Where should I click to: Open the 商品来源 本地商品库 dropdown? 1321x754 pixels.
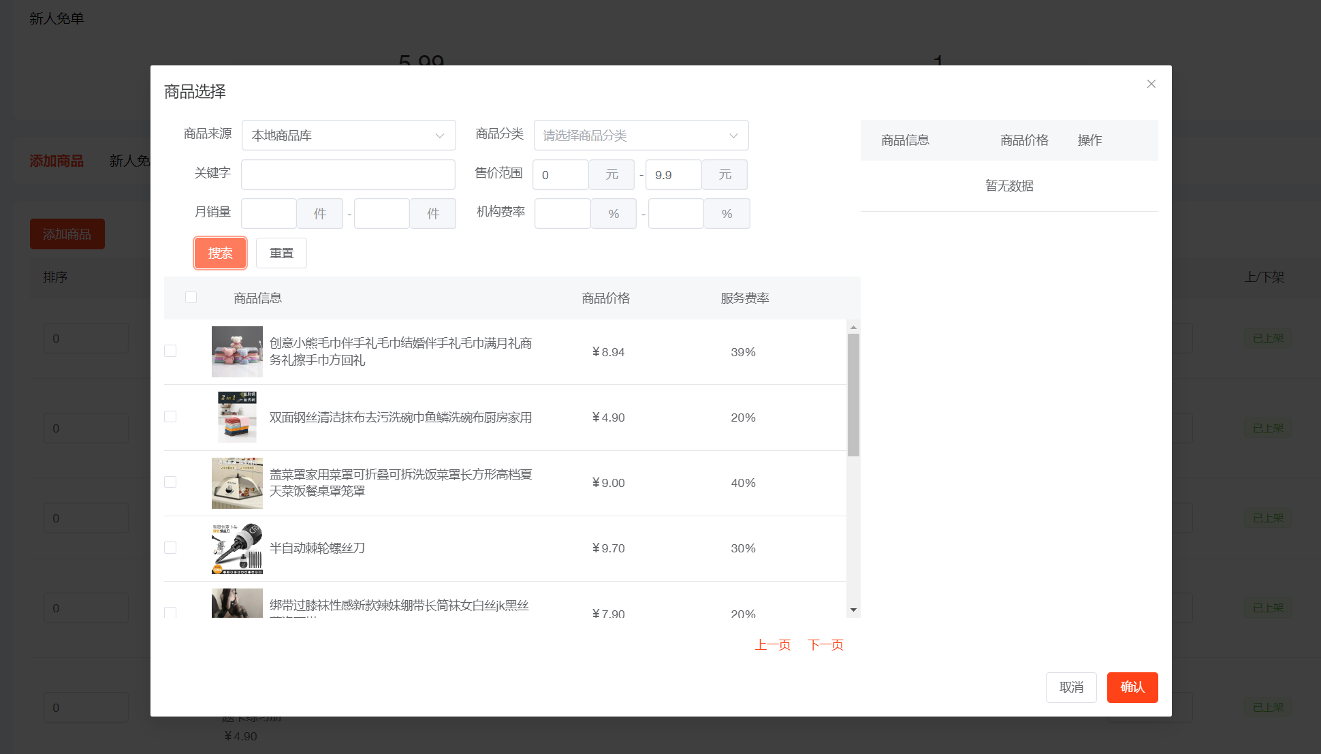point(348,136)
